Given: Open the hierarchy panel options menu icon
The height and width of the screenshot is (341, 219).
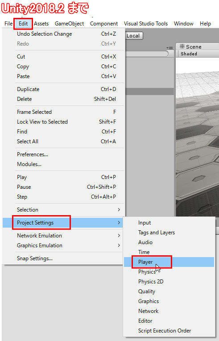Looking at the screenshot, I should [x=169, y=48].
